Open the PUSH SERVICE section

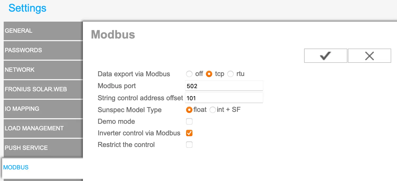(42, 148)
